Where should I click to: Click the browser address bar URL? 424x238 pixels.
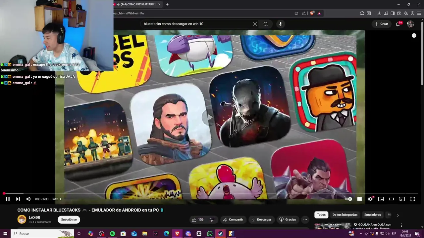(x=129, y=13)
